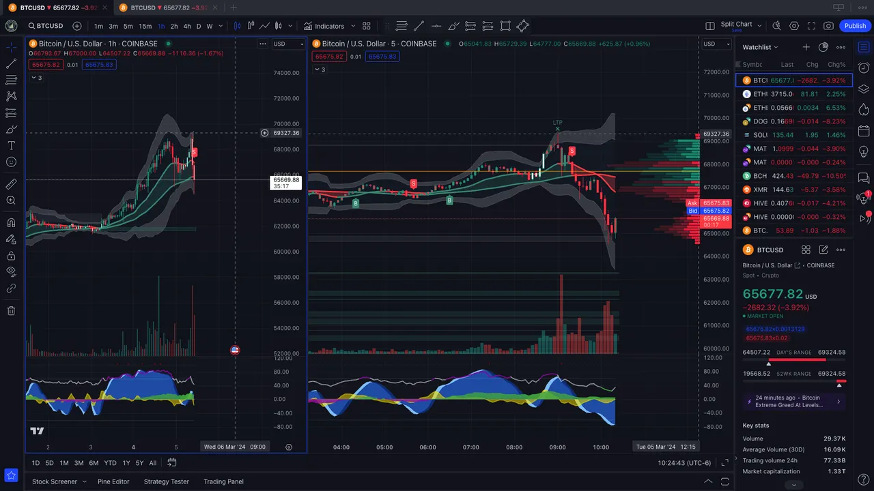The image size is (874, 491).
Task: Expand the left chart indicator legend showing 3
Action: [36, 78]
